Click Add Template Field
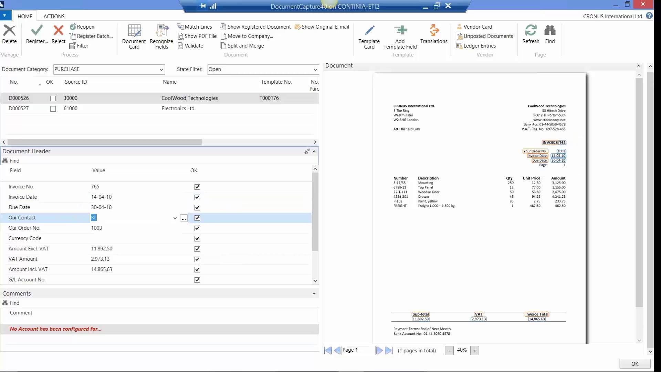Viewport: 661px width, 372px height. 399,36
